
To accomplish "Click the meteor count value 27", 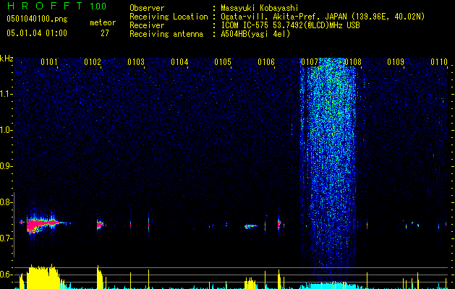I will pyautogui.click(x=105, y=33).
